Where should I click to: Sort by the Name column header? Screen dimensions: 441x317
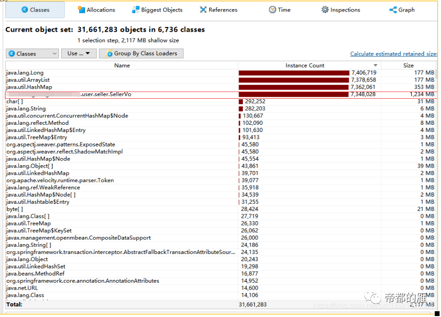point(122,66)
